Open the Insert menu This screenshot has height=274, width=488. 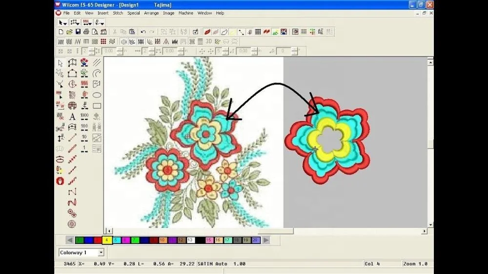pyautogui.click(x=102, y=13)
